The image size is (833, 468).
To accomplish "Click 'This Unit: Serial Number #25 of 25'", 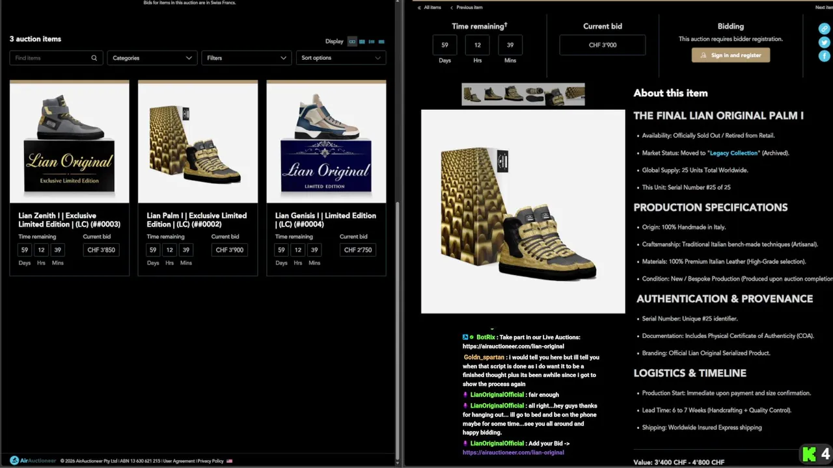I will 686,187.
